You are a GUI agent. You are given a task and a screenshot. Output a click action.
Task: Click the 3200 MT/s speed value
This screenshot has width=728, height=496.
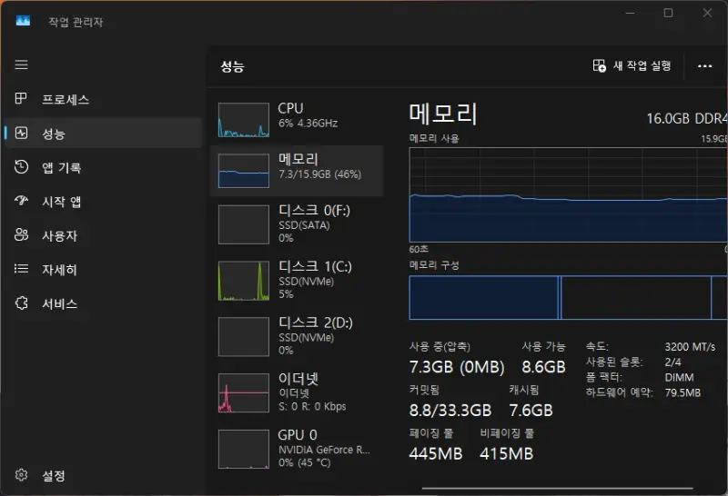coord(690,347)
